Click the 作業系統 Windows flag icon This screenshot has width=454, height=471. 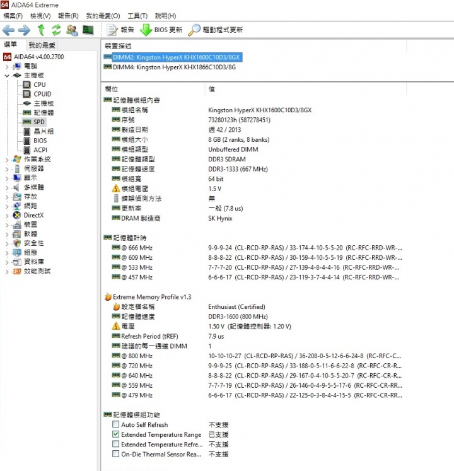coord(17,159)
